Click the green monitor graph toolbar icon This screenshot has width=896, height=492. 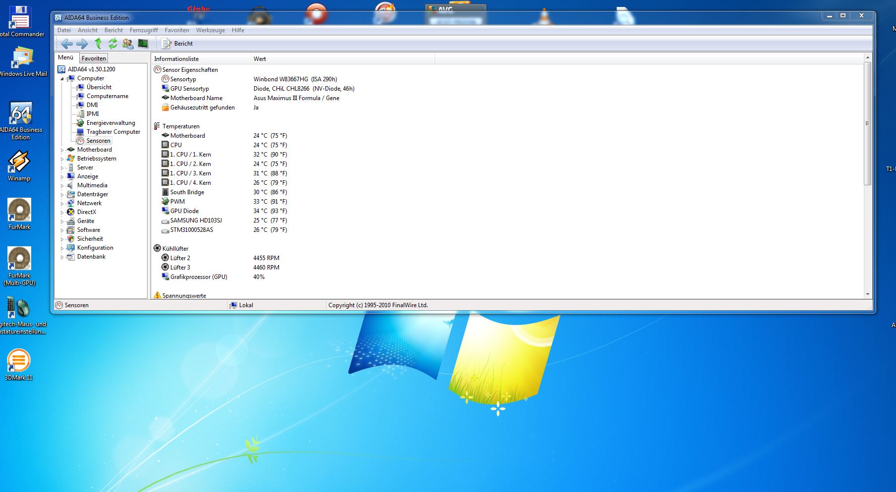(143, 44)
